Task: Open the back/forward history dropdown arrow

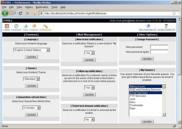Action: click(x=15, y=13)
